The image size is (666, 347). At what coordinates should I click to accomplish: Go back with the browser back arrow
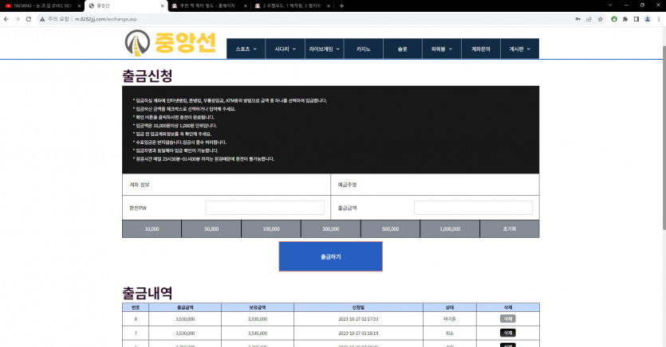6,19
